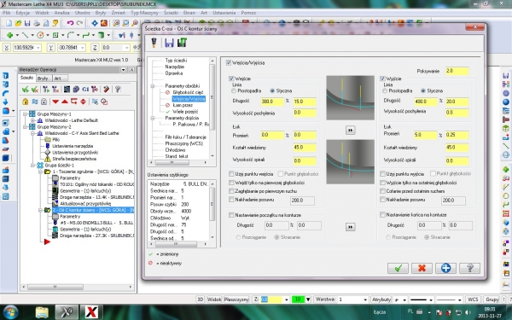Select Głębokość cięć in dialog tree
512x320 pixels.
188,92
